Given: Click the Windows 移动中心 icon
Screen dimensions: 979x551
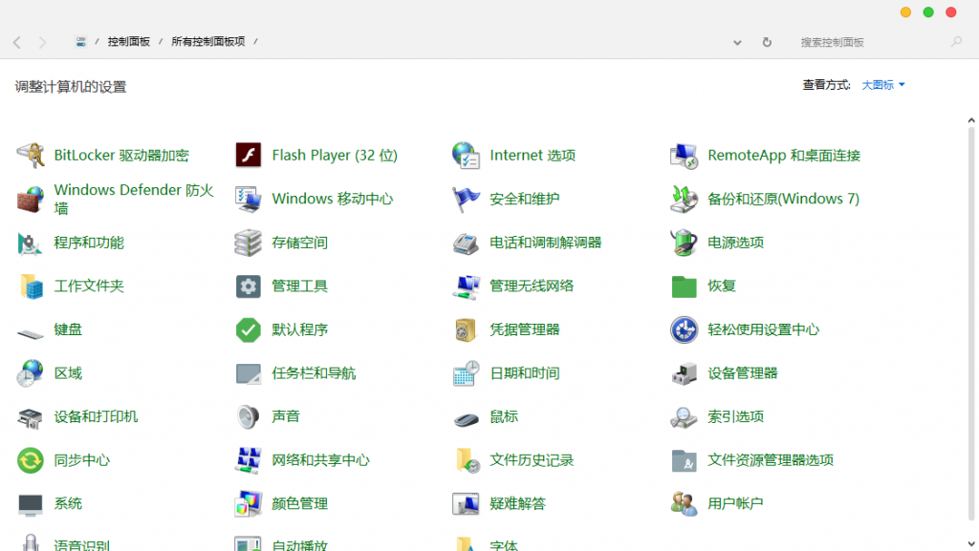Looking at the screenshot, I should 248,199.
